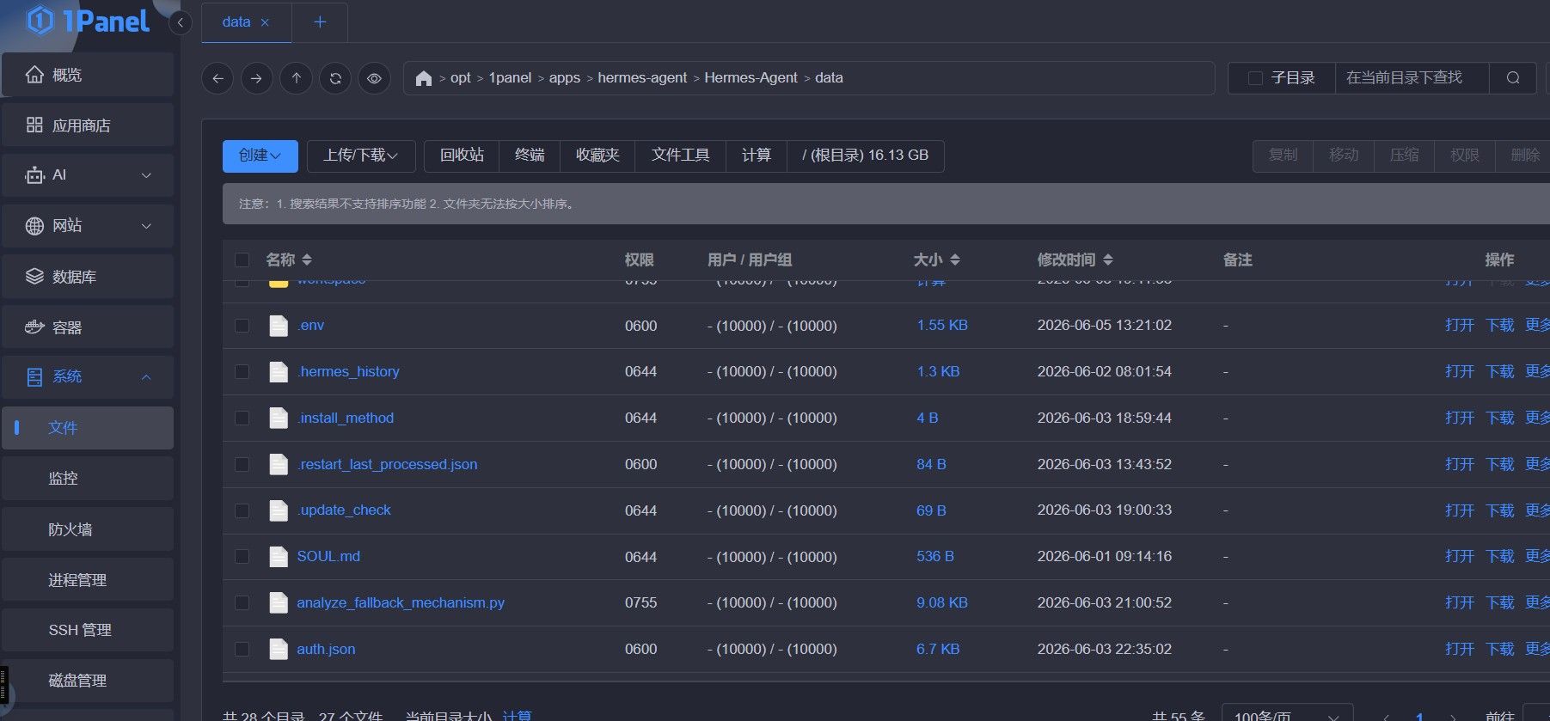Click the file icon of .install_method

[279, 419]
